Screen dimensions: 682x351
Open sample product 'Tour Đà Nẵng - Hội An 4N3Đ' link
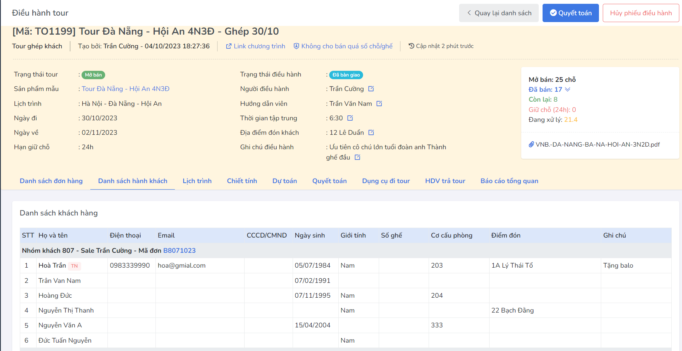[125, 89]
